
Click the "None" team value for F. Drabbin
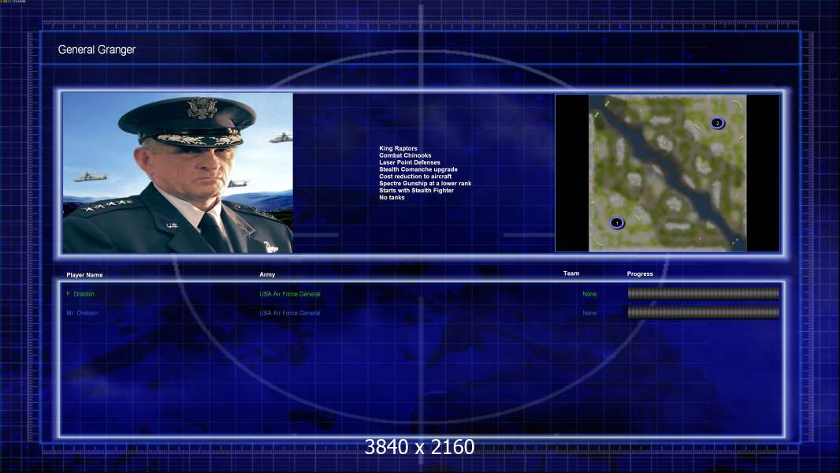coord(589,294)
